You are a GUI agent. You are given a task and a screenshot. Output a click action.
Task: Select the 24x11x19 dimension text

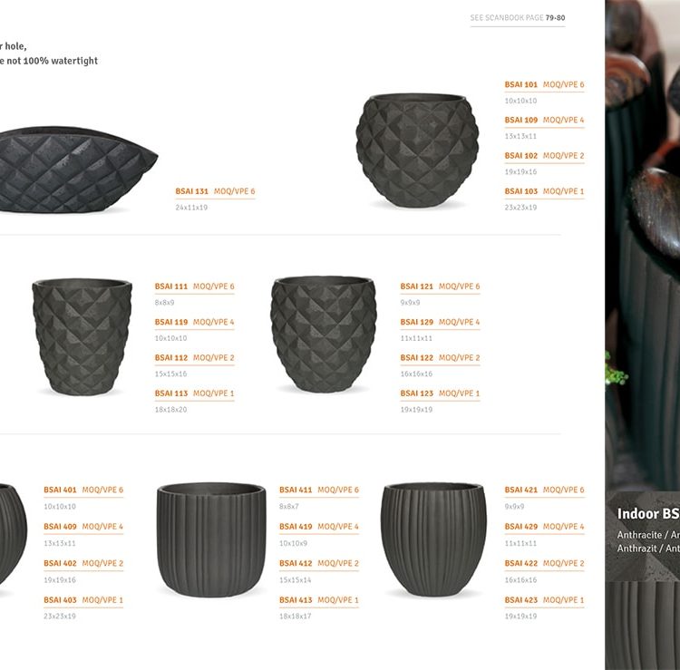191,208
